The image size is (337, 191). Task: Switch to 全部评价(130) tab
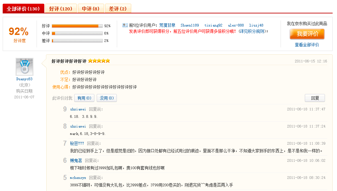[x=23, y=9]
